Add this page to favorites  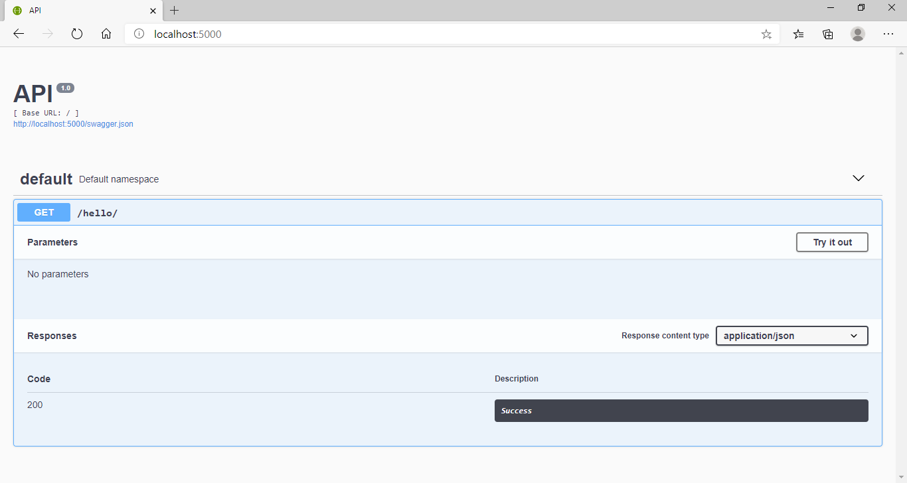click(x=766, y=34)
